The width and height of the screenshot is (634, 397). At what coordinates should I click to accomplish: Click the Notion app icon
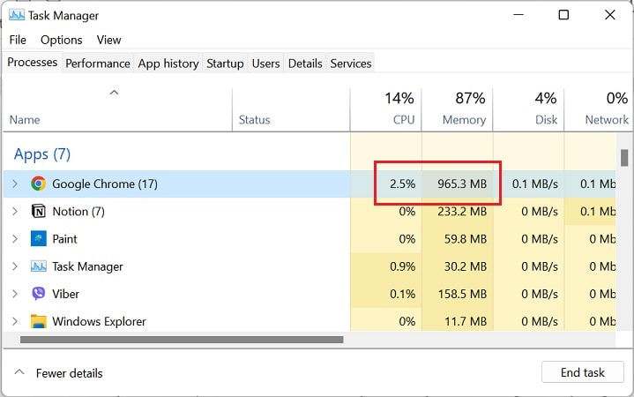click(x=39, y=211)
